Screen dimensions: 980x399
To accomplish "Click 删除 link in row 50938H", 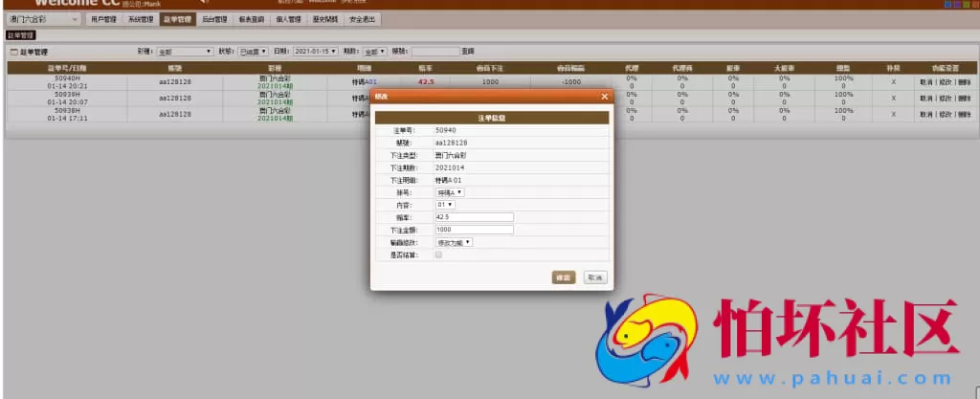I will tap(965, 114).
